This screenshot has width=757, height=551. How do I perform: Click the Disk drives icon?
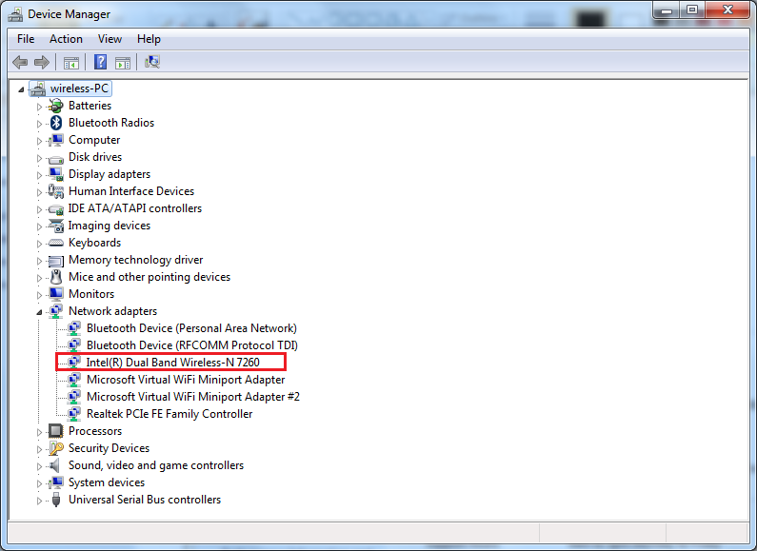click(56, 158)
